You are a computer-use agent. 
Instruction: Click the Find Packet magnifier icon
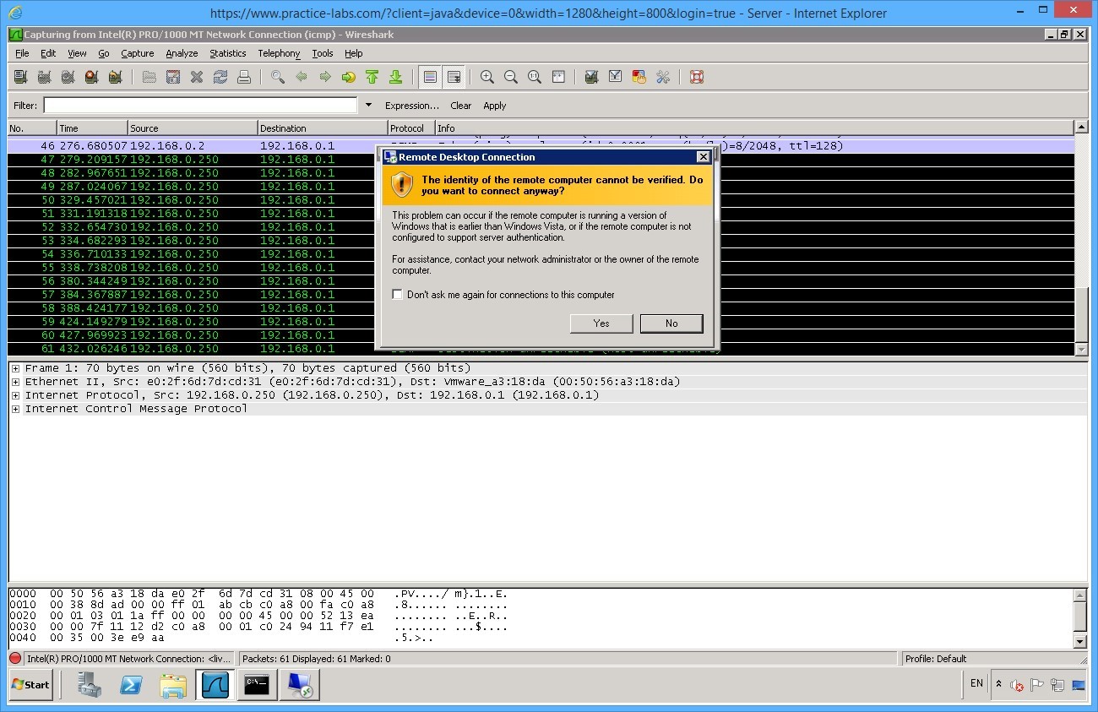pyautogui.click(x=278, y=77)
